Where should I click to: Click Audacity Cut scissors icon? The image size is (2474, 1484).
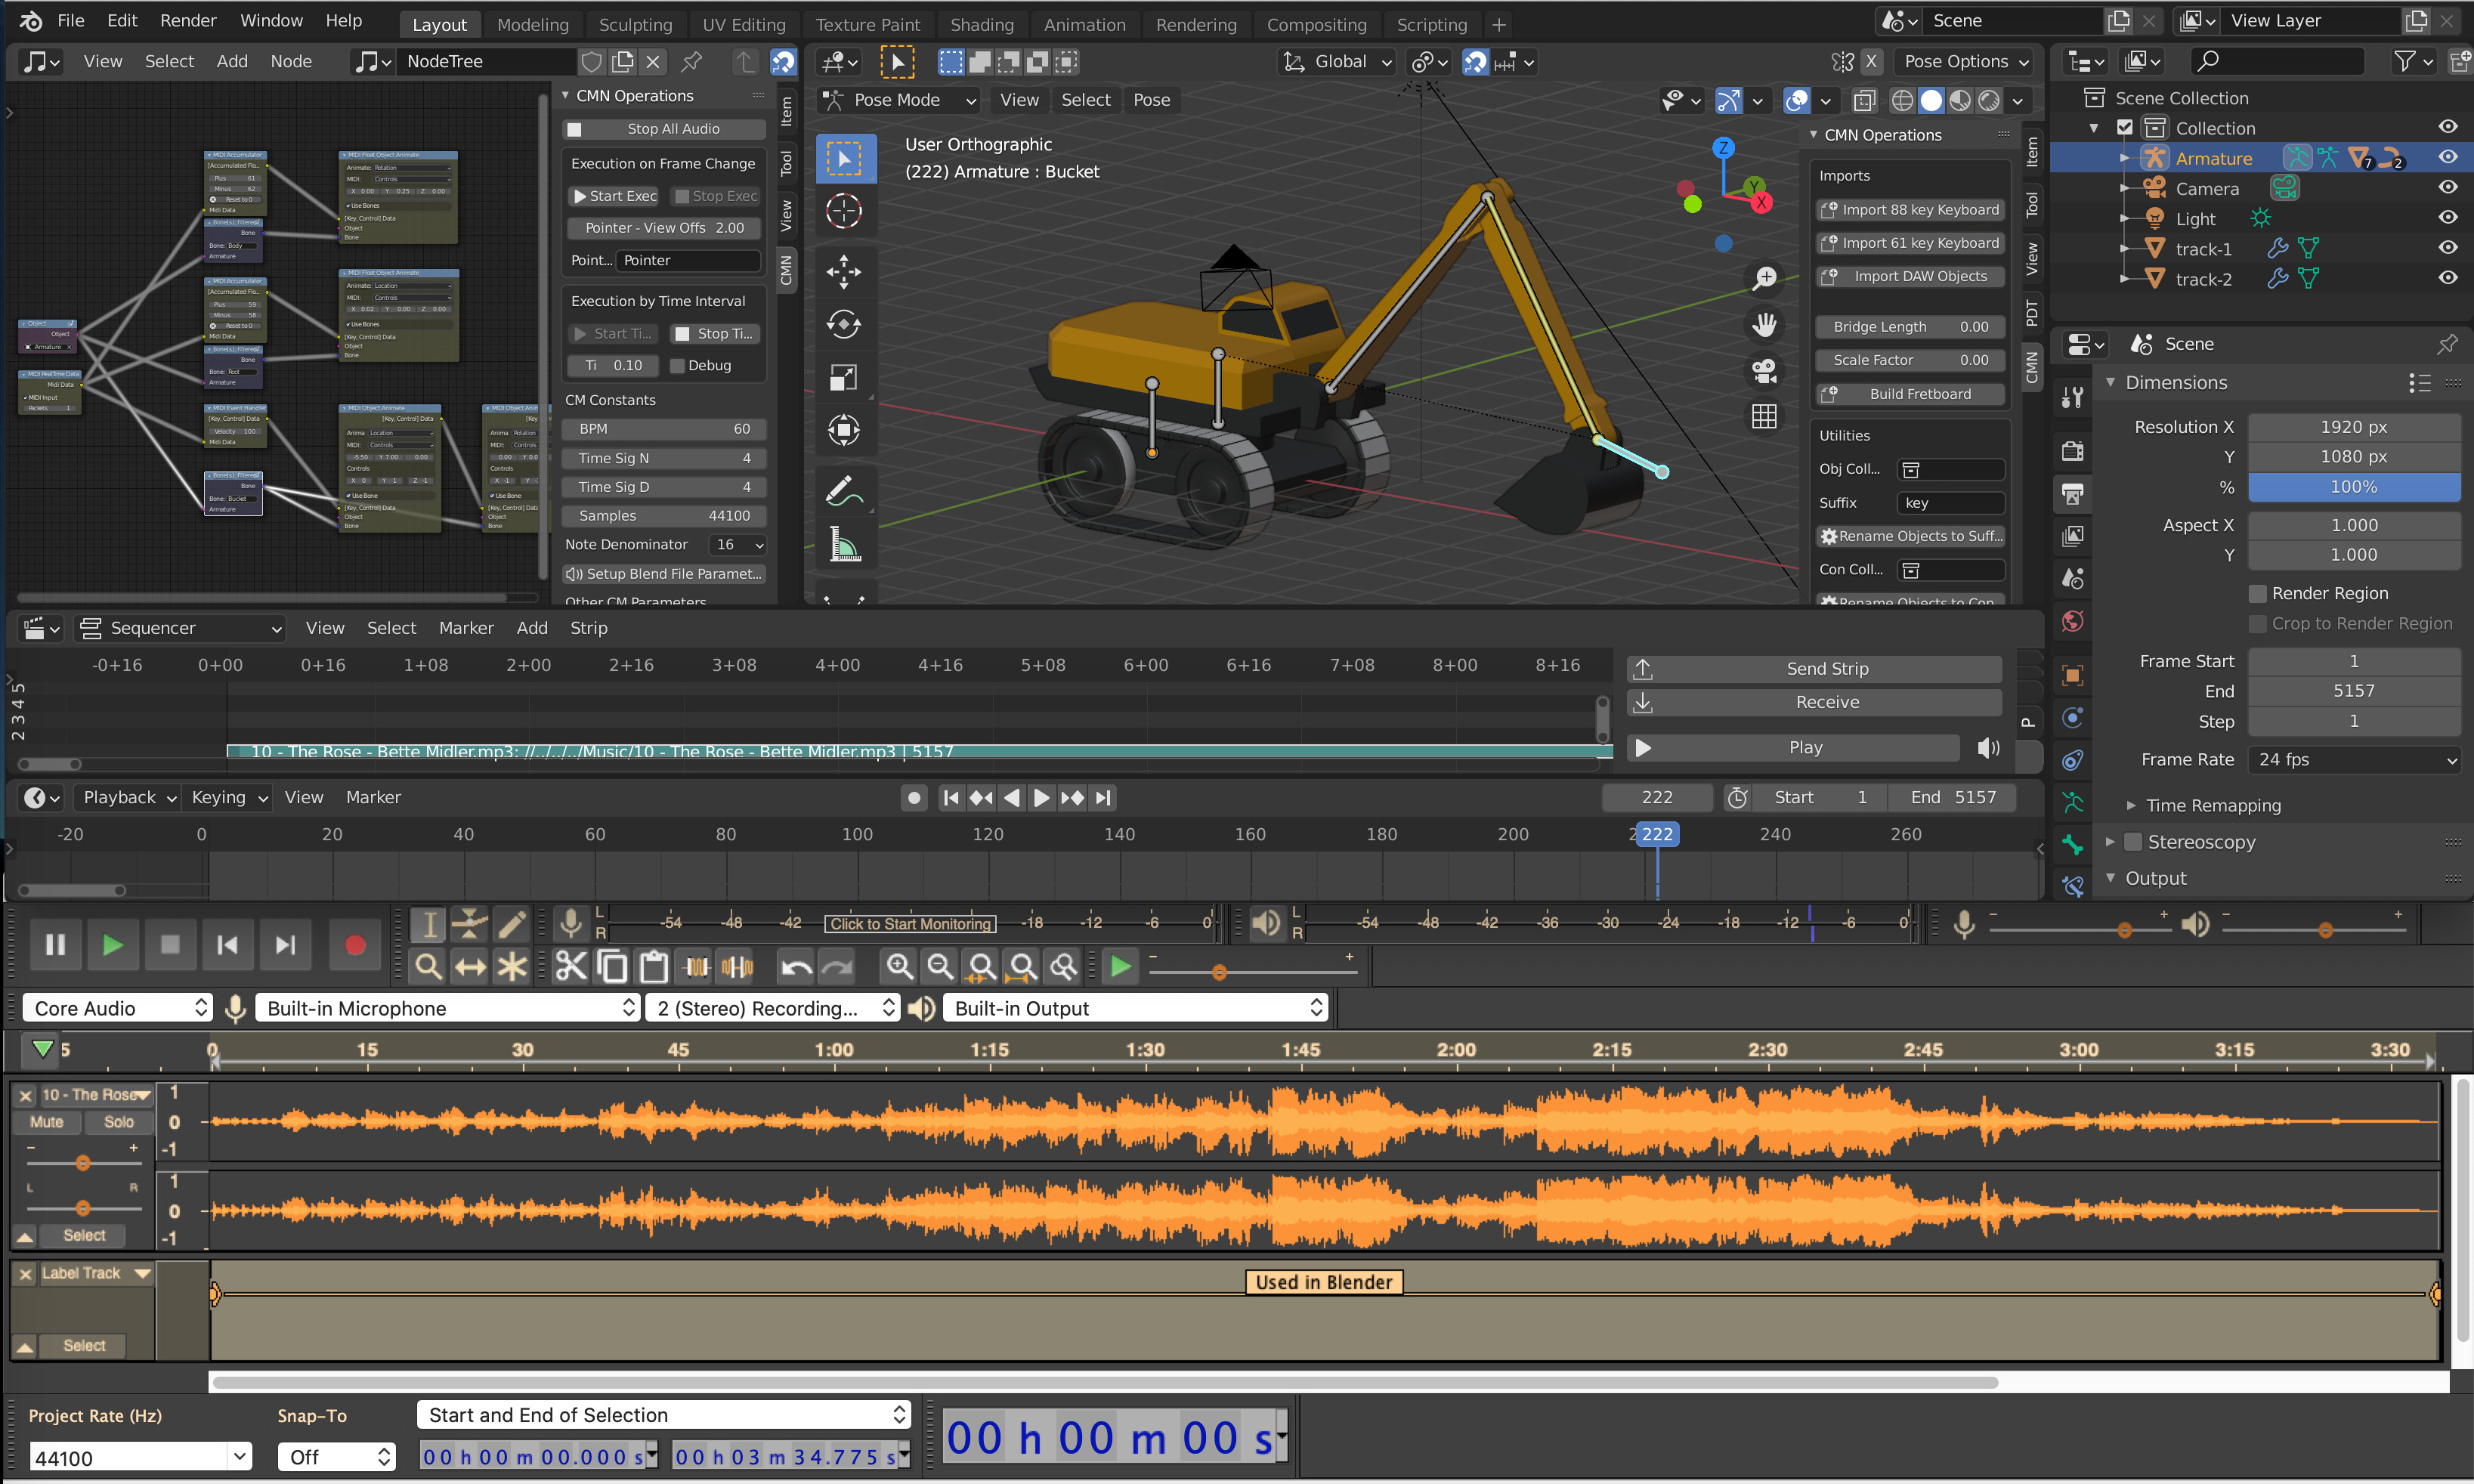point(571,966)
